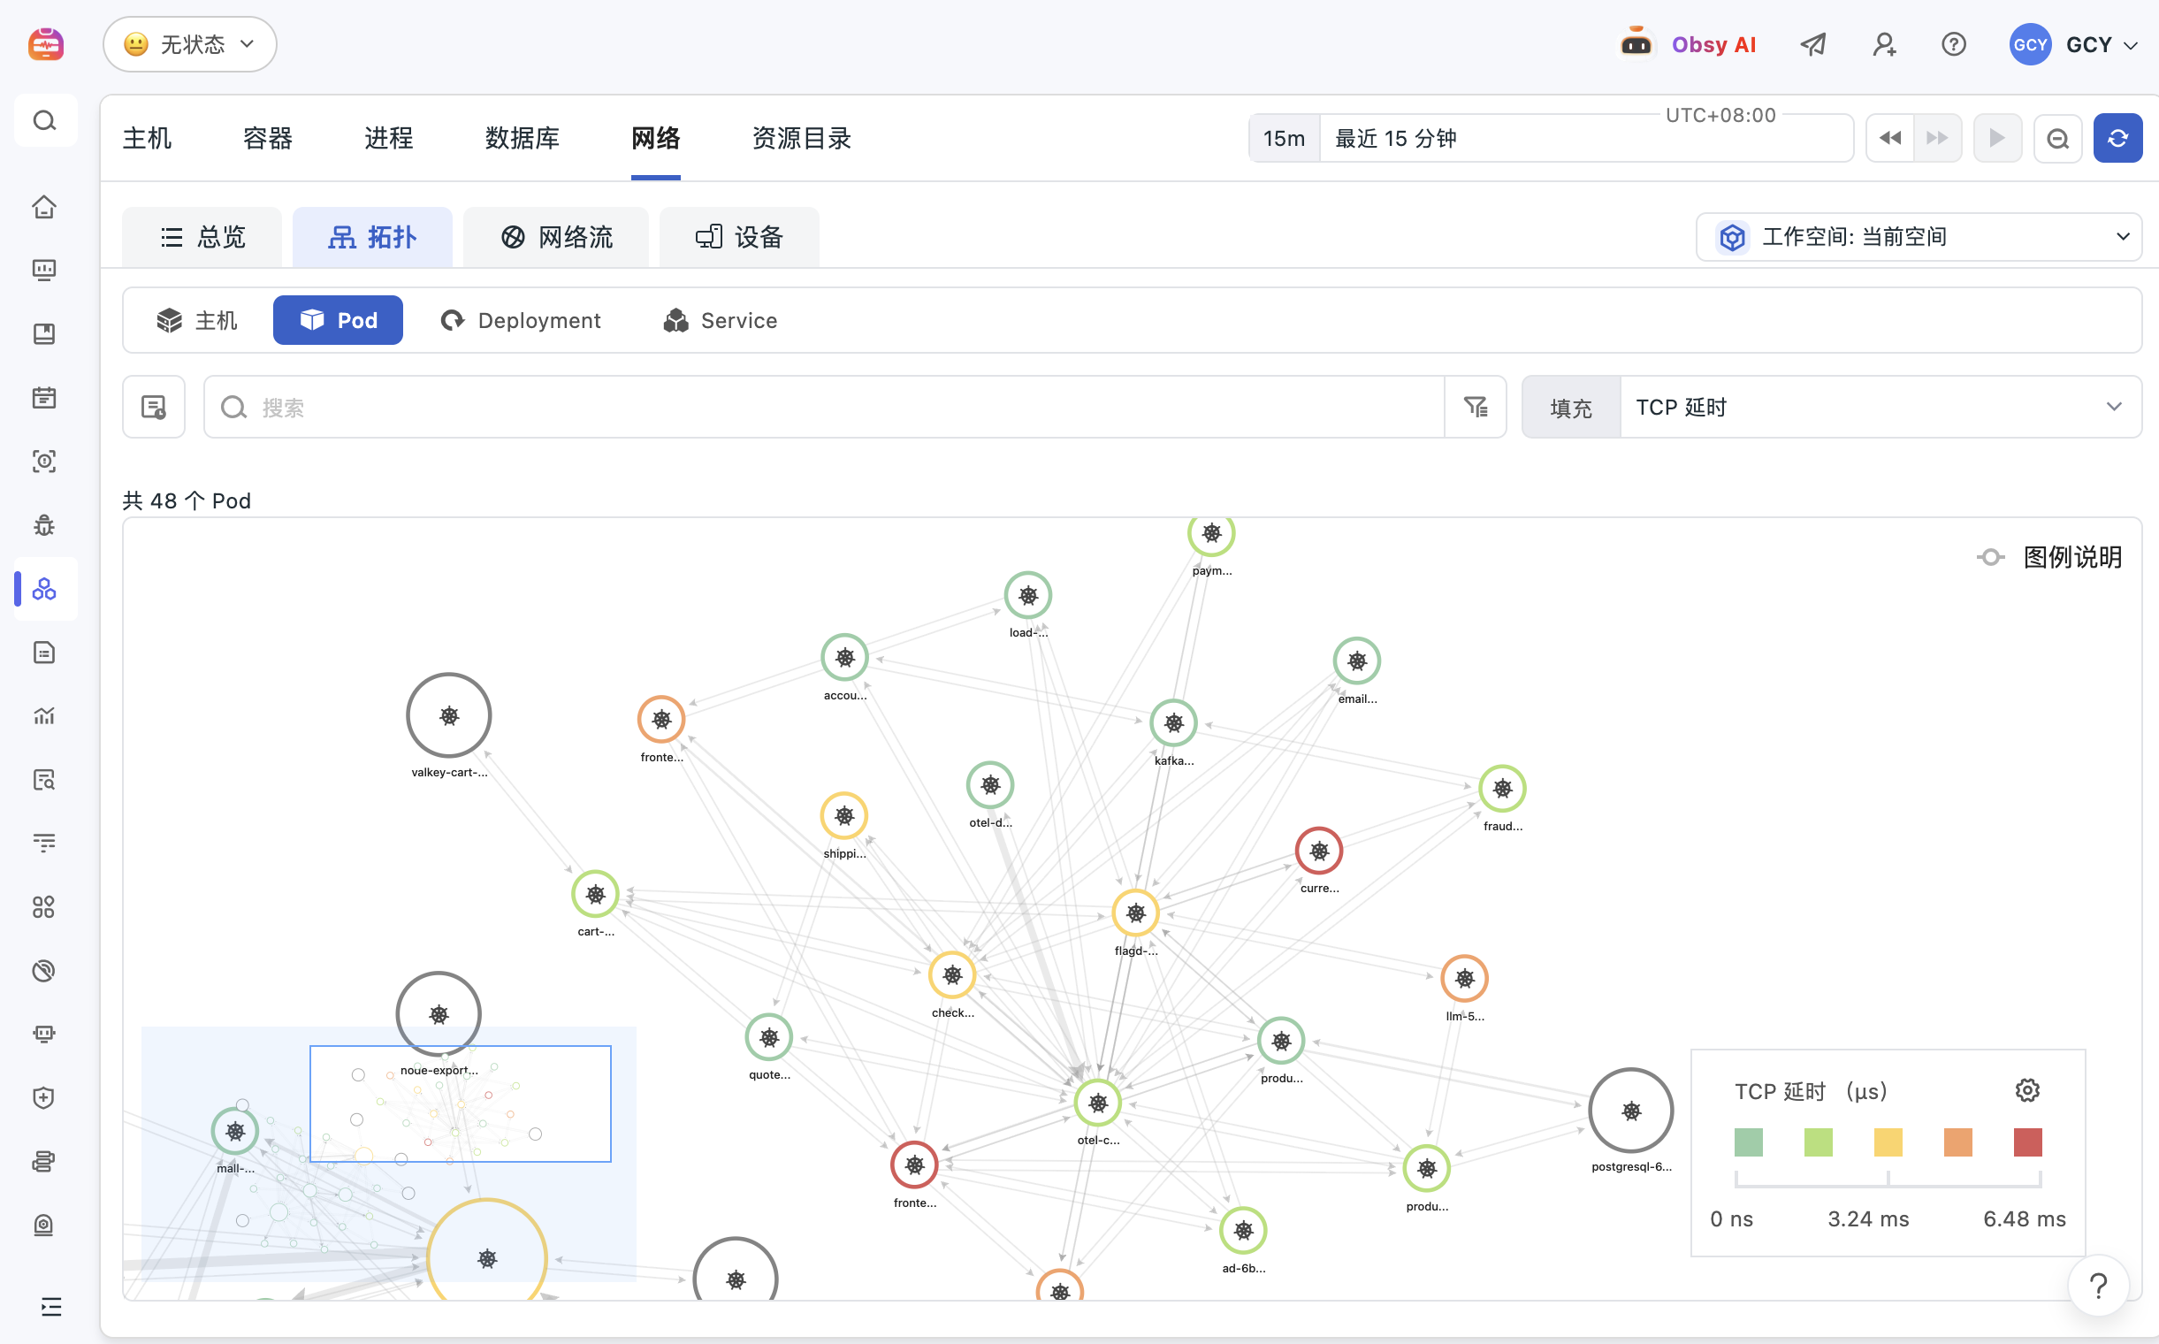Screen dimensions: 2159x1344
Task: Open the home icon in sidebar
Action: 44,206
